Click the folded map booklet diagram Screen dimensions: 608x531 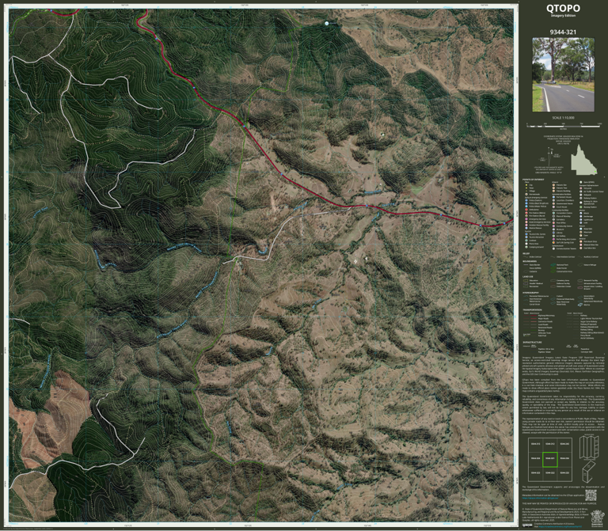point(589,472)
